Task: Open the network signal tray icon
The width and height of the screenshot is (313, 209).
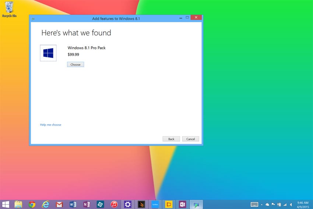Action: (x=285, y=205)
